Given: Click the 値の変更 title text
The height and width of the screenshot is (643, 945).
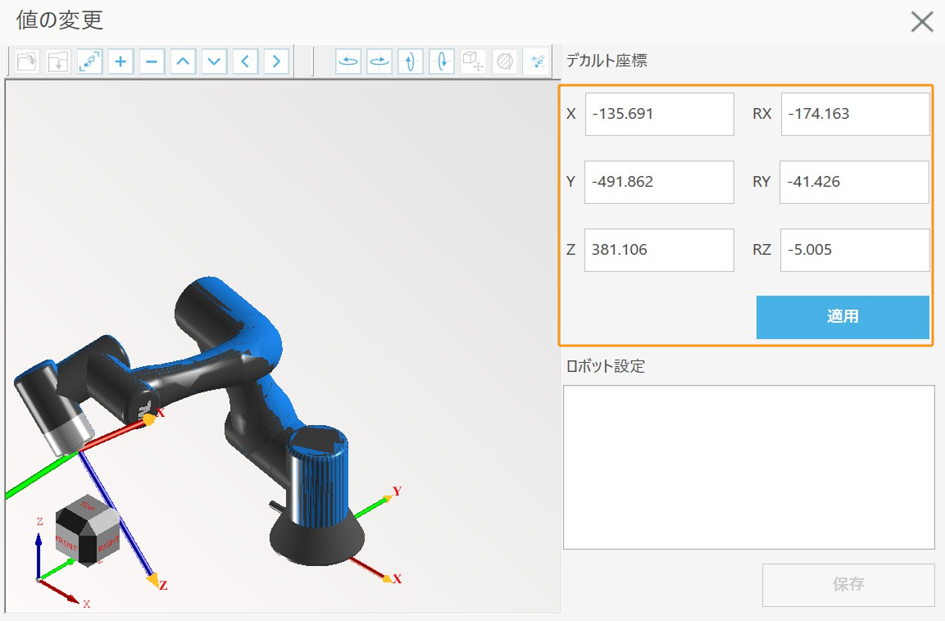Looking at the screenshot, I should 60,20.
